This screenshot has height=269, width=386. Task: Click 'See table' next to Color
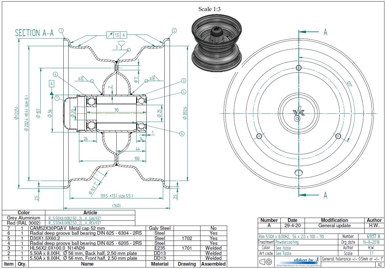click(x=283, y=248)
